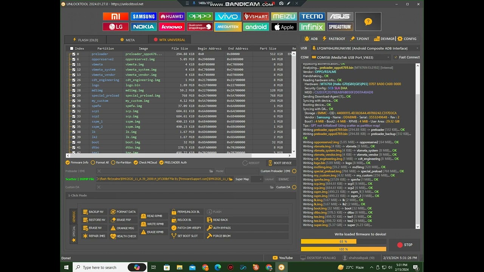This screenshot has height=272, width=484.
Task: Open Microsoft Edge from the taskbar
Action: point(218,267)
